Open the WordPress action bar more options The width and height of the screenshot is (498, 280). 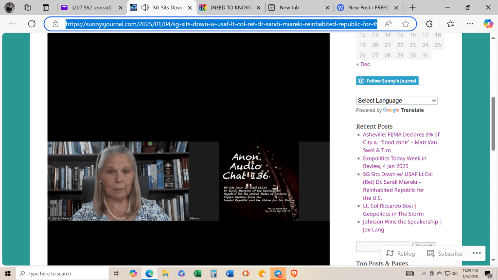[476, 253]
